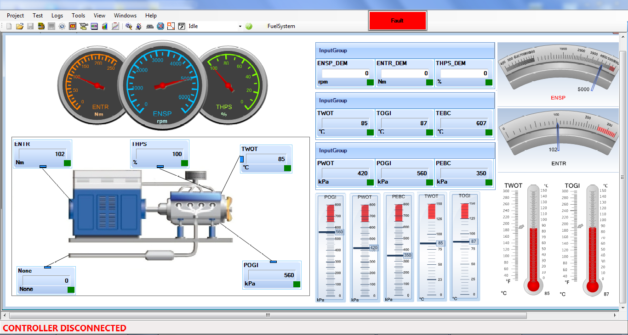
Task: Click the line graph toolbar icon
Action: [x=115, y=26]
